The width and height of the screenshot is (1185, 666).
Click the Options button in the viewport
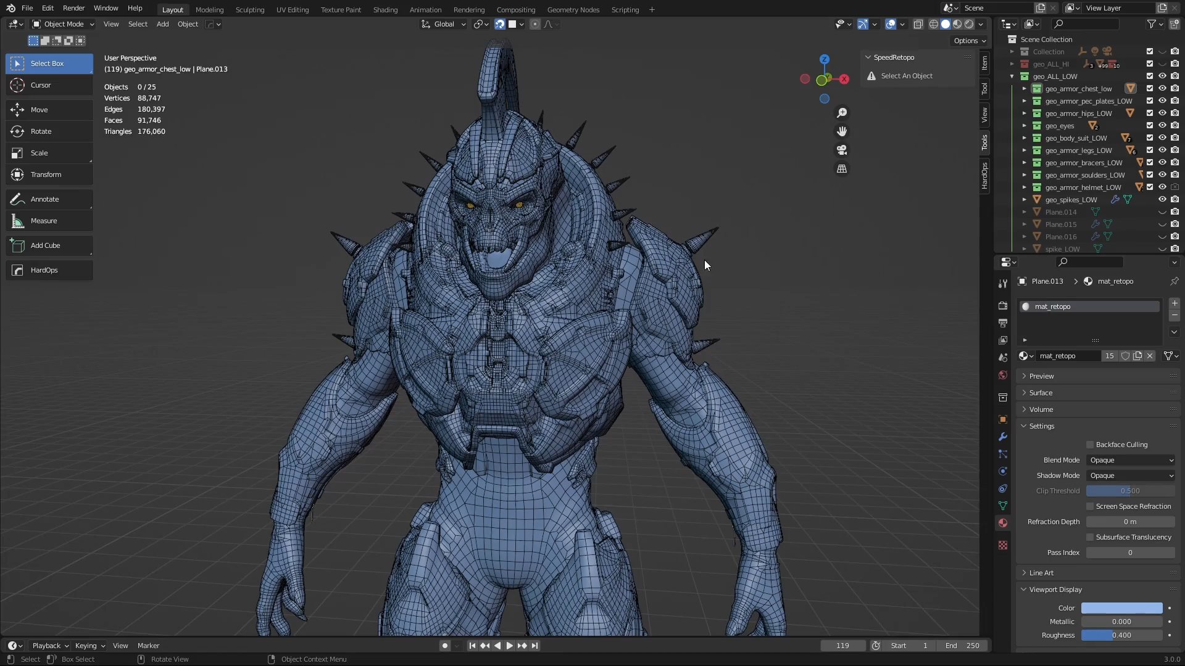point(969,40)
